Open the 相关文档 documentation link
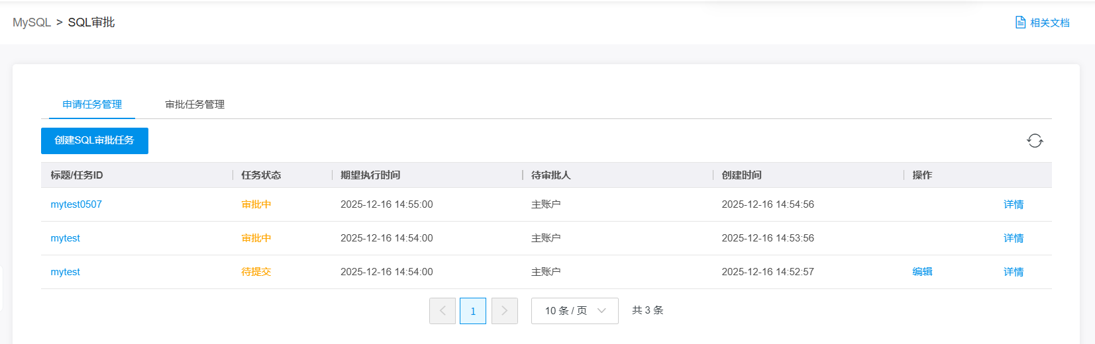Viewport: 1095px width, 344px height. click(x=1043, y=22)
